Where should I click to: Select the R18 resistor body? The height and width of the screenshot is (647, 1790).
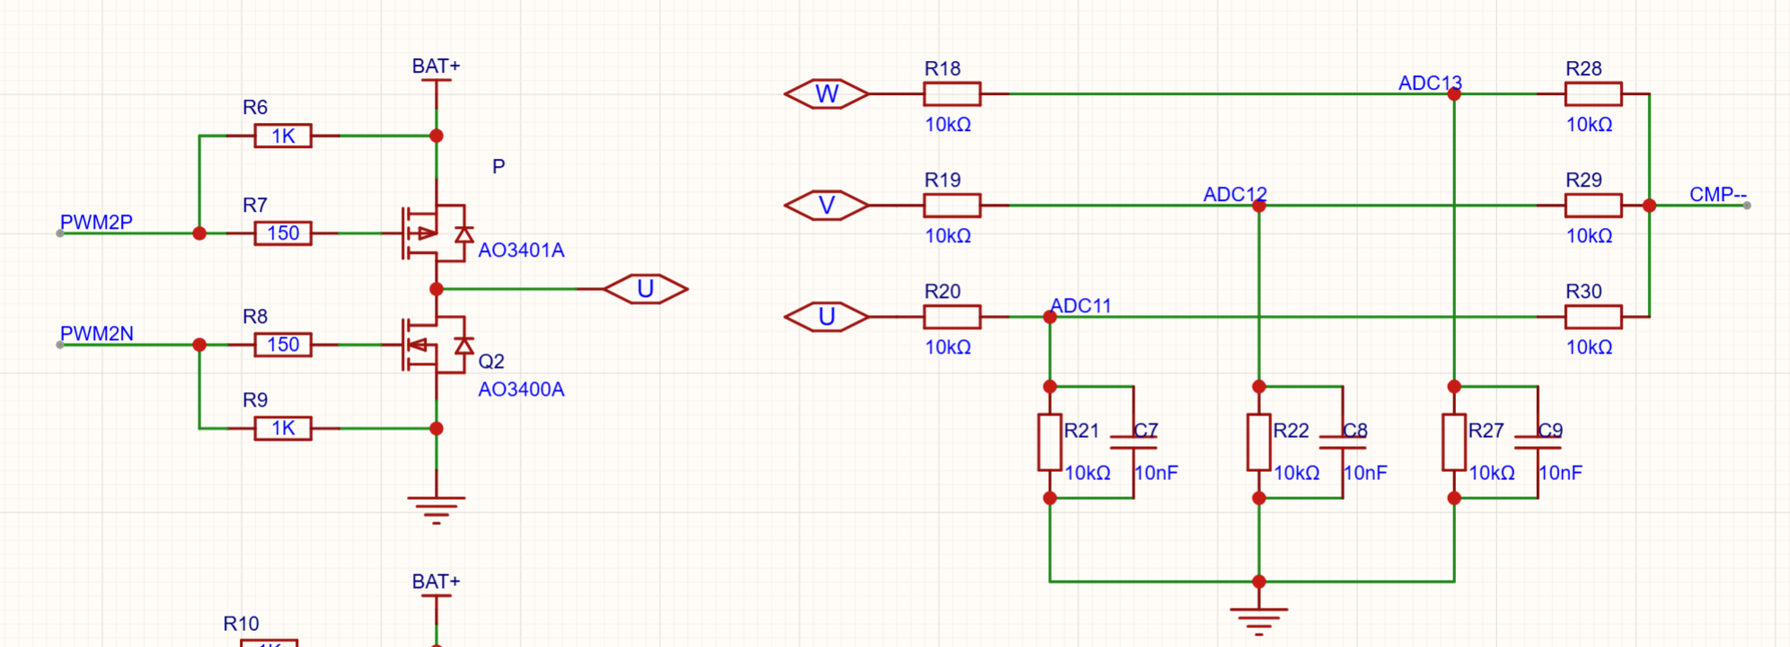(952, 94)
